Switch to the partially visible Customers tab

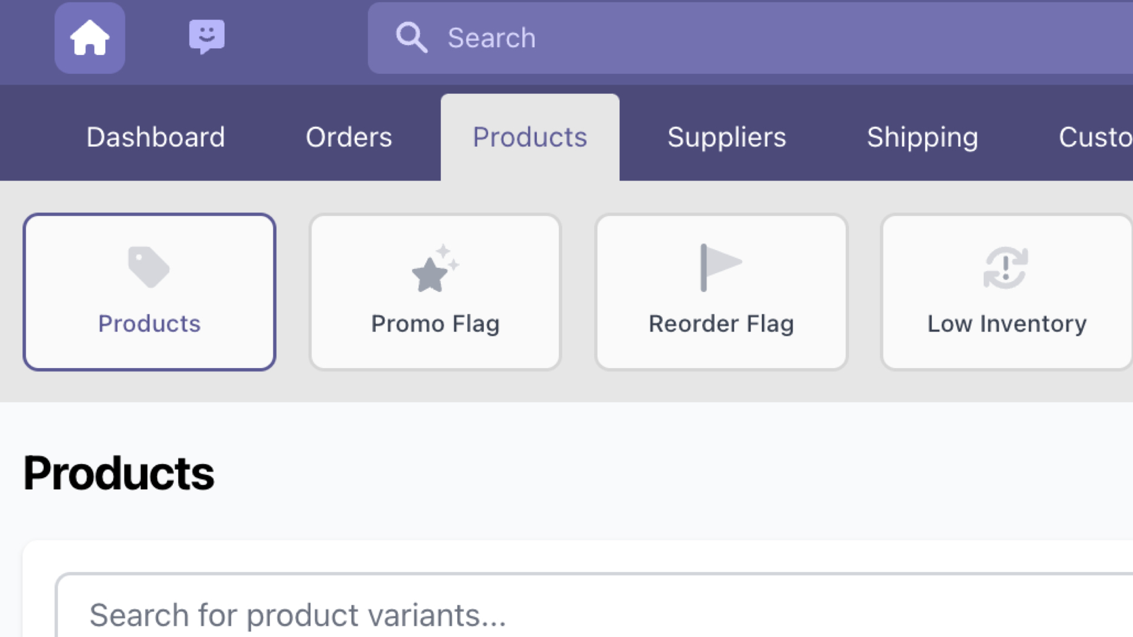tap(1095, 137)
